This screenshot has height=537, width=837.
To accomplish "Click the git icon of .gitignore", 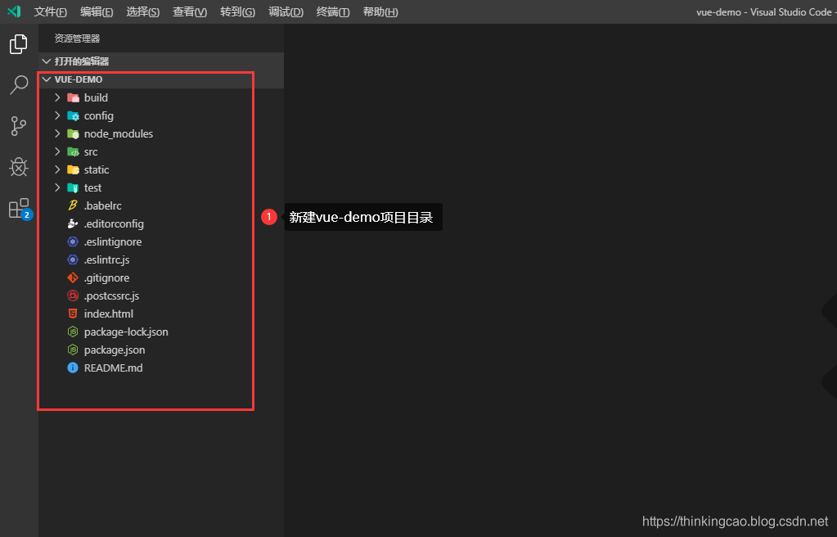I will coord(73,278).
